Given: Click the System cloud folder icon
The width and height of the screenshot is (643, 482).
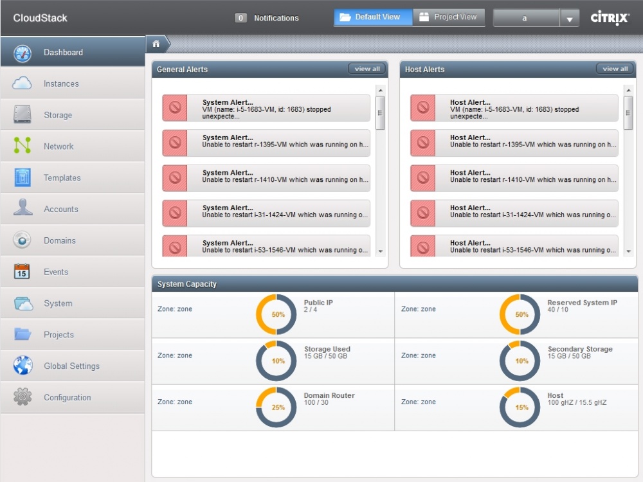Looking at the screenshot, I should coord(23,304).
